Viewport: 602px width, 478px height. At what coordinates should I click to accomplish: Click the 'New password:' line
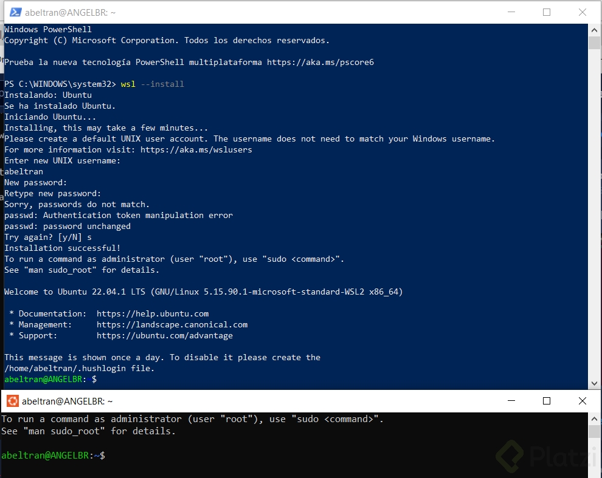[x=36, y=182]
